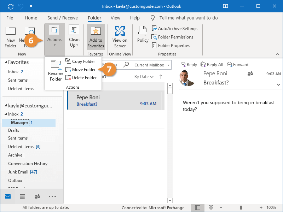The height and width of the screenshot is (212, 283).
Task: Open the Junk Email [47] folder
Action: tap(23, 172)
